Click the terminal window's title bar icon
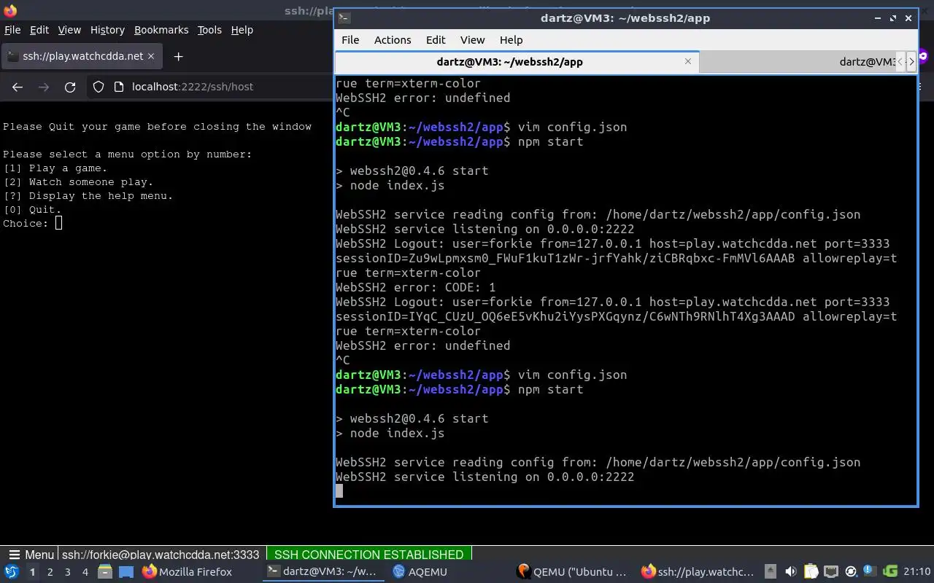 [x=344, y=18]
